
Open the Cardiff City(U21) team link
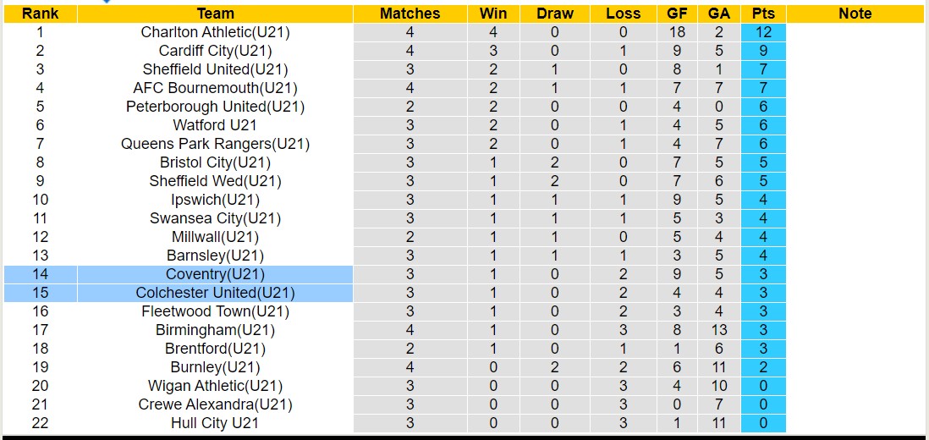(x=215, y=51)
